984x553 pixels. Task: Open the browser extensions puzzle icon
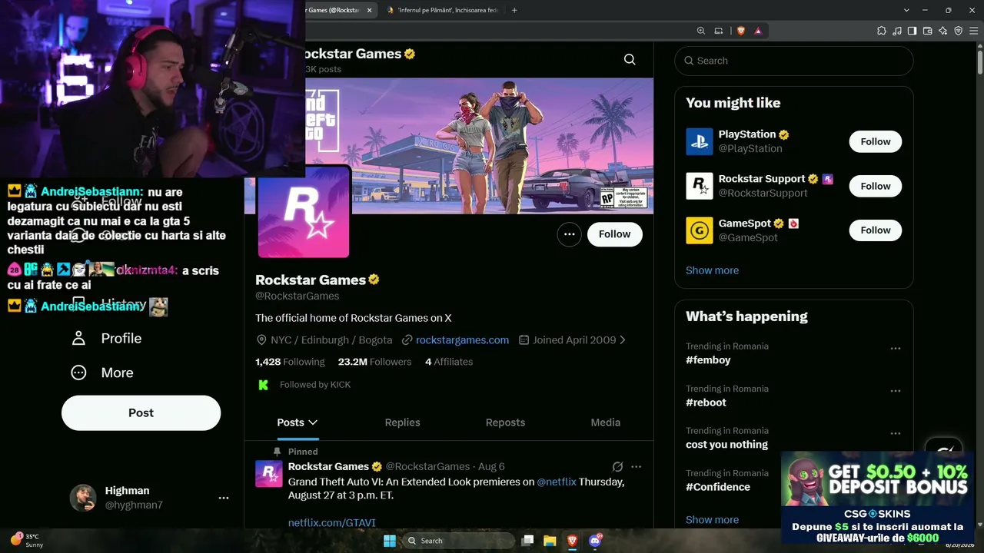pyautogui.click(x=882, y=31)
